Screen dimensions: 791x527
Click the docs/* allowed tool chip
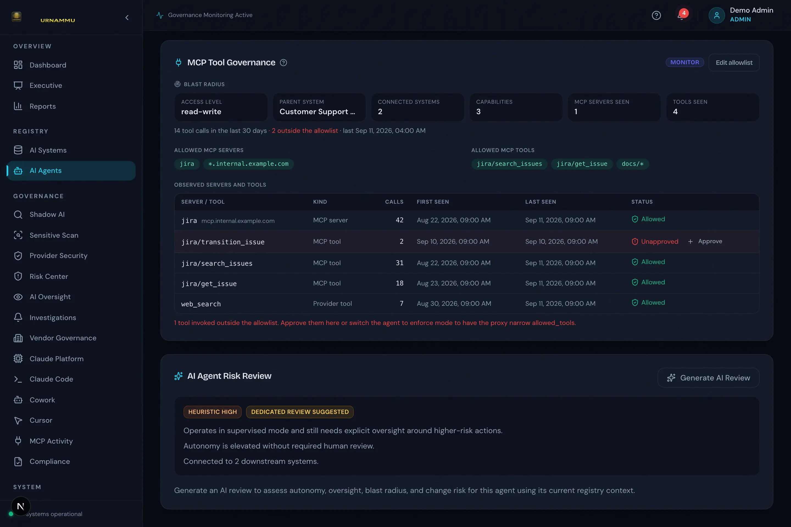pos(632,164)
